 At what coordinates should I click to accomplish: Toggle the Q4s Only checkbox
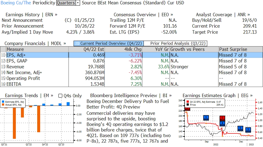(60, 96)
